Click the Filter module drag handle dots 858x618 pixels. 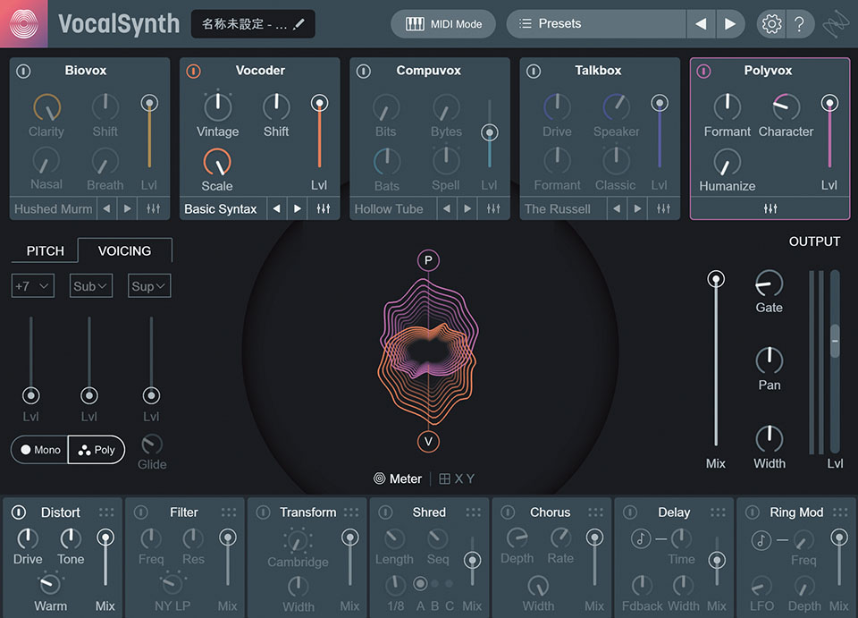(x=229, y=512)
